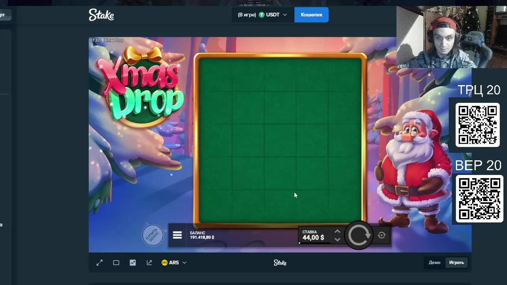
Task: Click the ТРЦ 20 QR code
Action: pos(477,125)
